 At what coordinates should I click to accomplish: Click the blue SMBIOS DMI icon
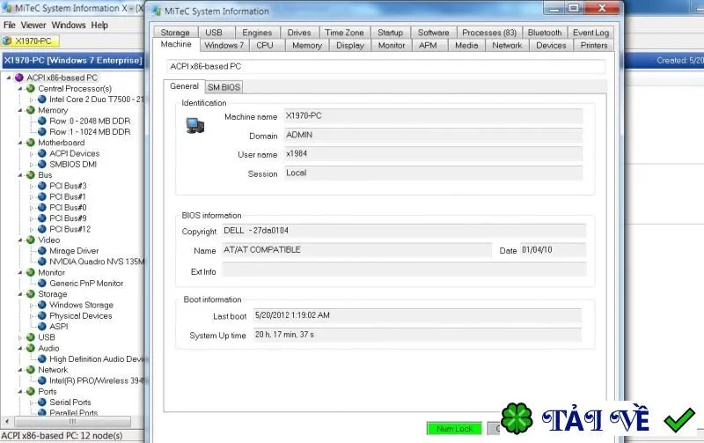coord(41,164)
